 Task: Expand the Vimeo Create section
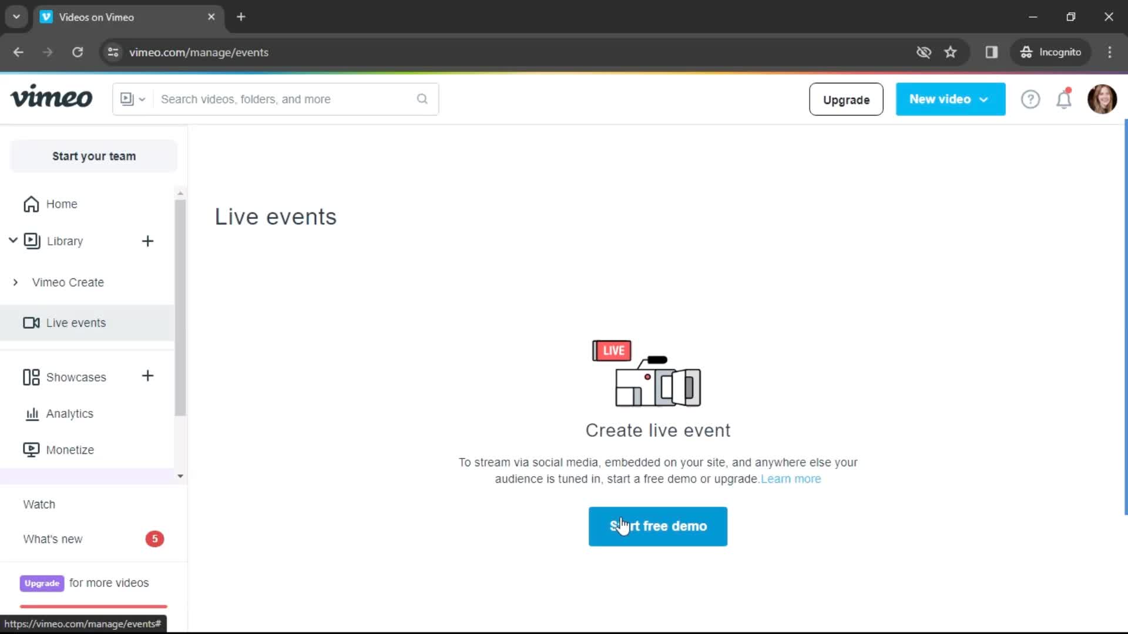click(15, 282)
